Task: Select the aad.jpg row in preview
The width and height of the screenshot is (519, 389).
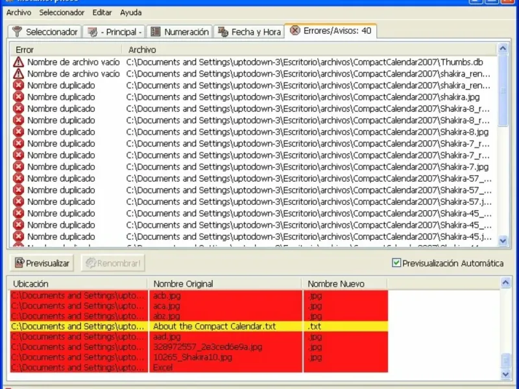Action: coord(199,336)
